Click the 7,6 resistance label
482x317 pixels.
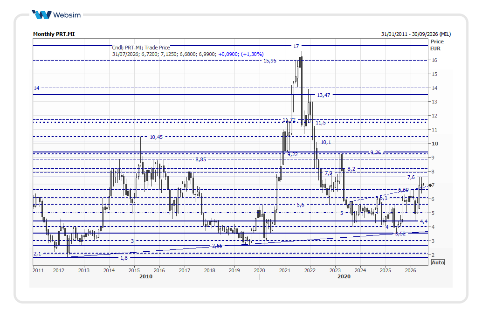tap(411, 178)
